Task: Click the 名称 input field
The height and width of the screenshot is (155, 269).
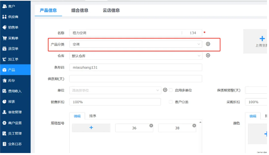Action: click(136, 33)
